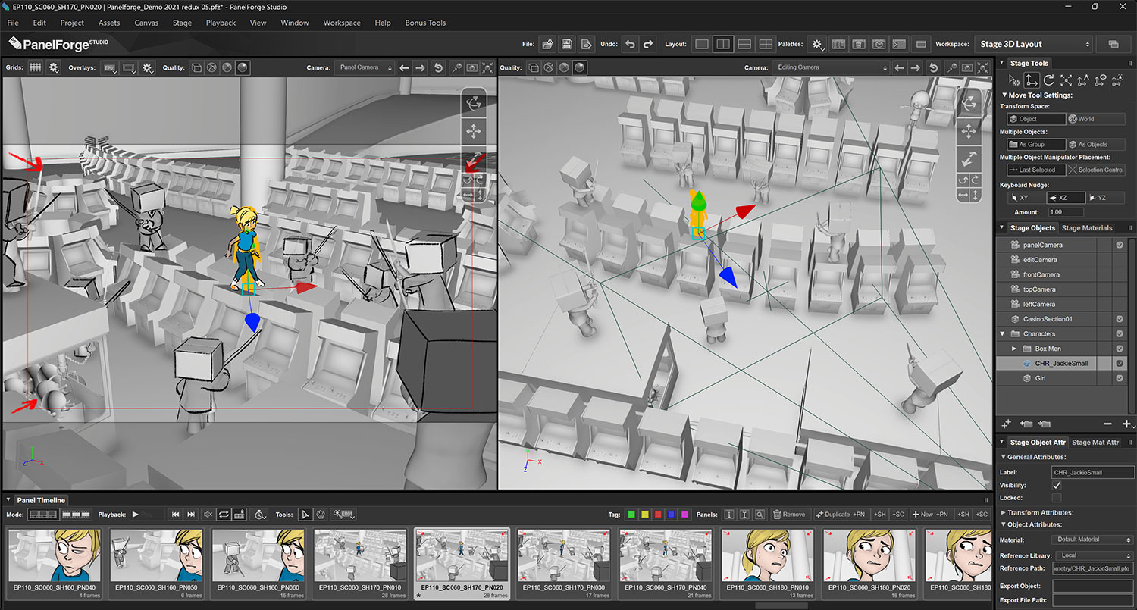Remove stage object with minus icon
The image size is (1137, 610).
click(1107, 424)
